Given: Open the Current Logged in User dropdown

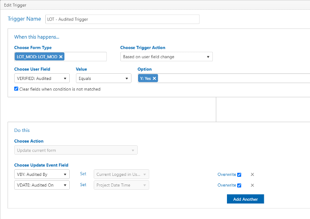Looking at the screenshot, I should coord(121,174).
